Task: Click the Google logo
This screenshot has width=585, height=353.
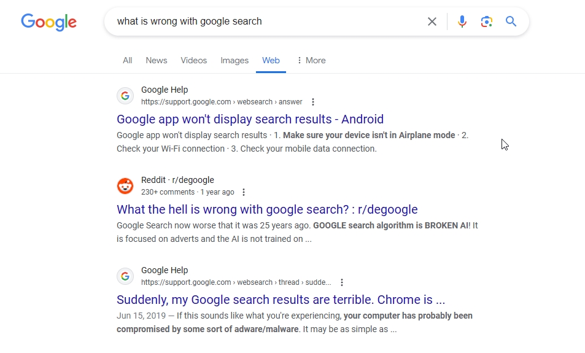Action: pyautogui.click(x=49, y=22)
